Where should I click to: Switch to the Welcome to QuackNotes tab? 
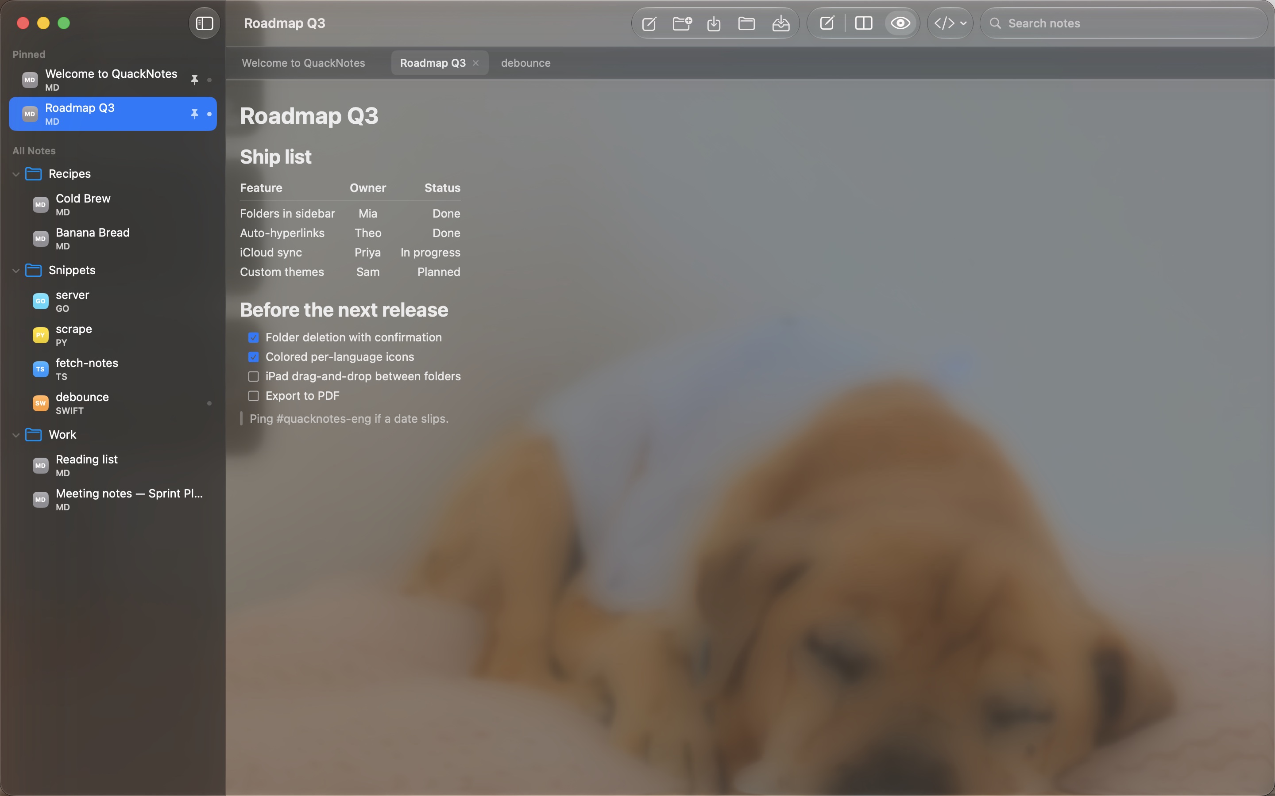[x=303, y=63]
